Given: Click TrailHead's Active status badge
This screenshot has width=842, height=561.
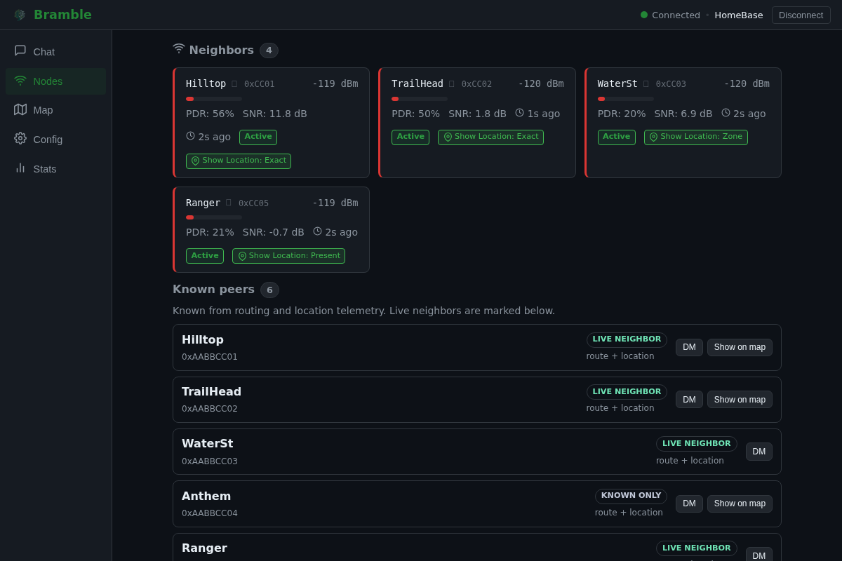Looking at the screenshot, I should [x=410, y=137].
